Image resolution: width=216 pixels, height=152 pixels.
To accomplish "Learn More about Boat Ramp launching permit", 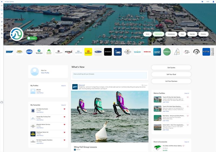I will point(166,121).
